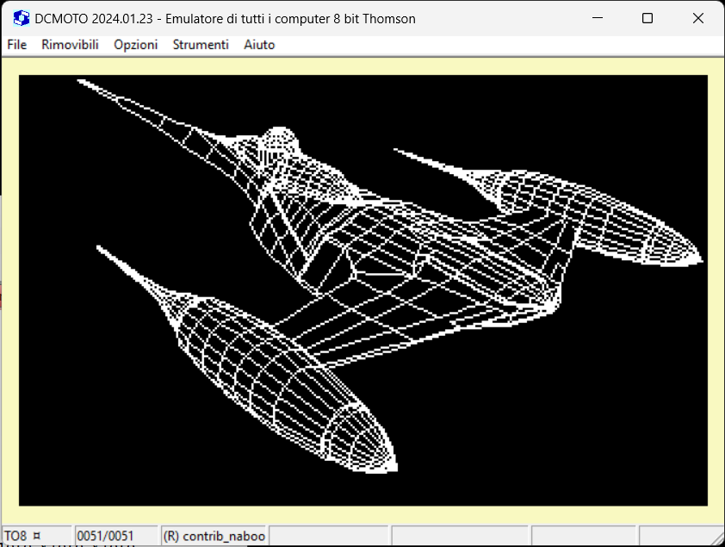Viewport: 725px width, 547px height.
Task: Maximize the DCMOTO emulator window
Action: [648, 18]
